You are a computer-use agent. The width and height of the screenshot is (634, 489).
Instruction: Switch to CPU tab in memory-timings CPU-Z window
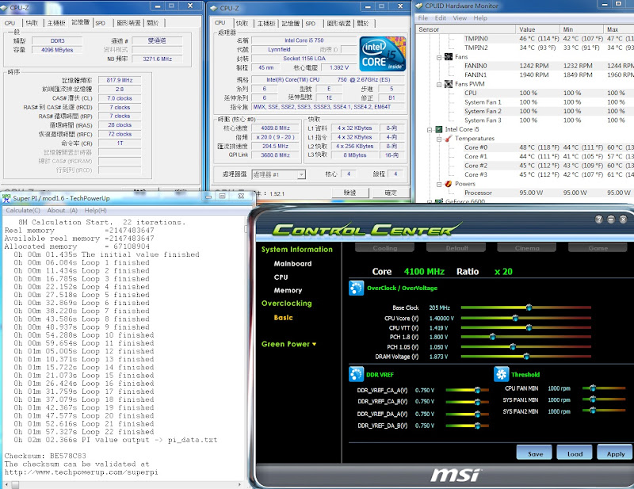tap(10, 23)
